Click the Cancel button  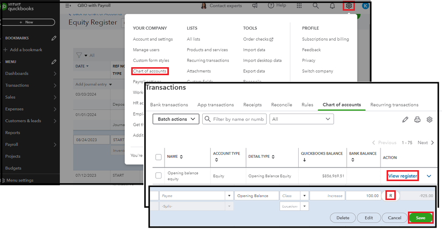click(394, 218)
